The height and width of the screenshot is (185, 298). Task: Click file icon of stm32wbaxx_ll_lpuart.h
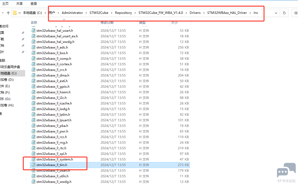tap(33, 120)
